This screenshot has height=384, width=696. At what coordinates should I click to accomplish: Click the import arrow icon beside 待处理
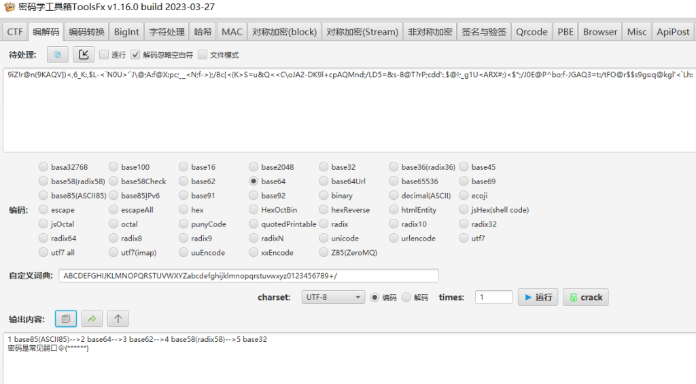(x=83, y=54)
